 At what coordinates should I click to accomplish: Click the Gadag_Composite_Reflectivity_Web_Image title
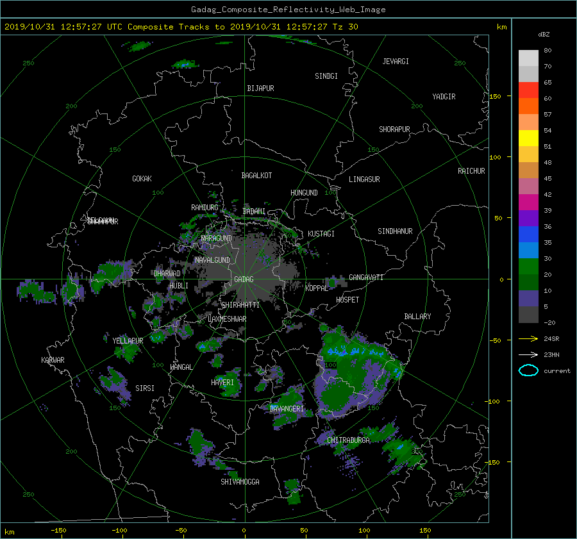tap(288, 10)
